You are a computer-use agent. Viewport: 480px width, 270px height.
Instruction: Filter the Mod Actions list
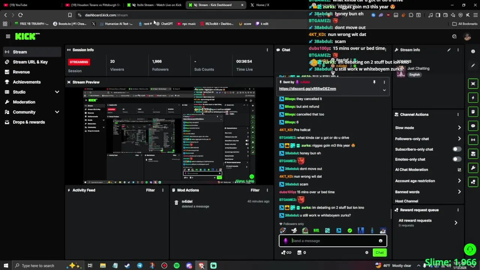tap(255, 190)
